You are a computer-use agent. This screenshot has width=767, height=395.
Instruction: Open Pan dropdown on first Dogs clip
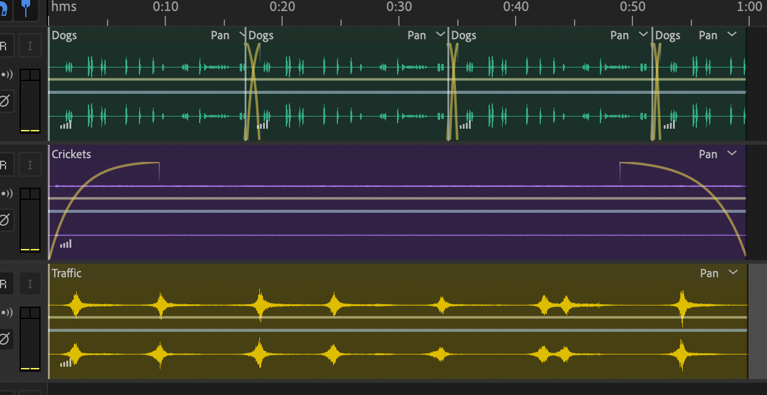242,35
